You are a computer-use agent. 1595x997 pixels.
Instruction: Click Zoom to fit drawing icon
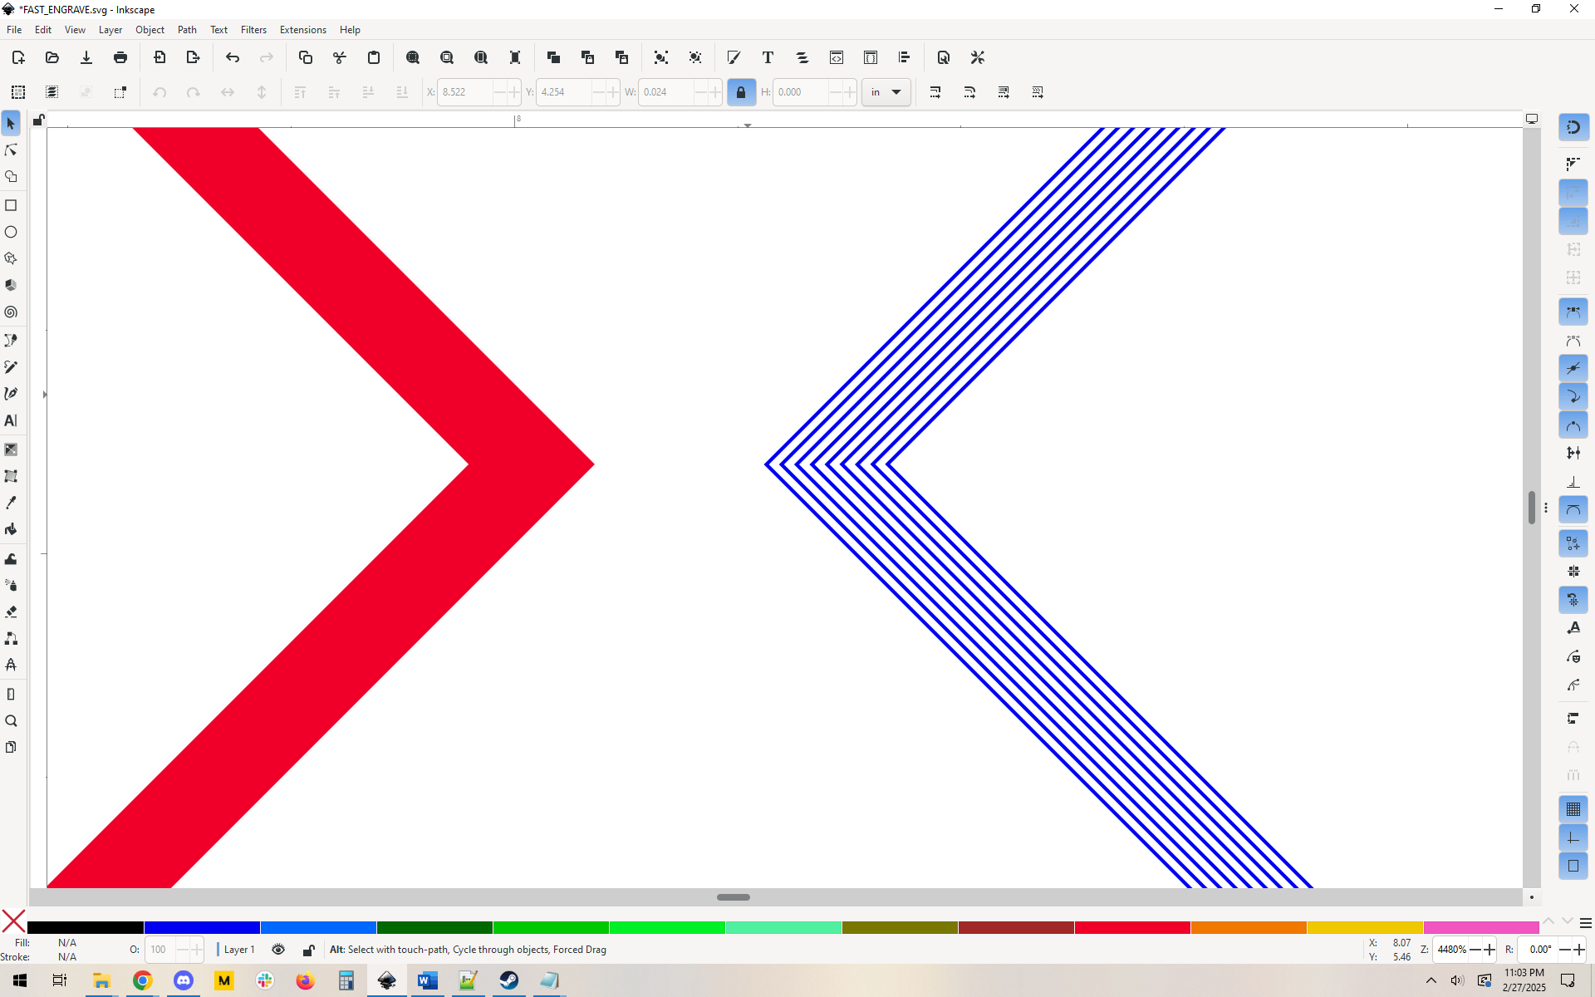[x=447, y=57]
